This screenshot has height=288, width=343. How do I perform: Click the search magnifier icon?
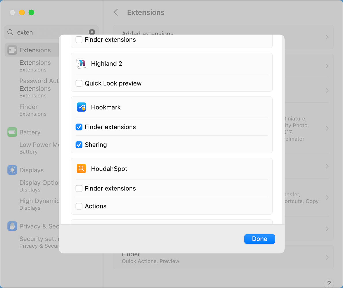coord(10,32)
